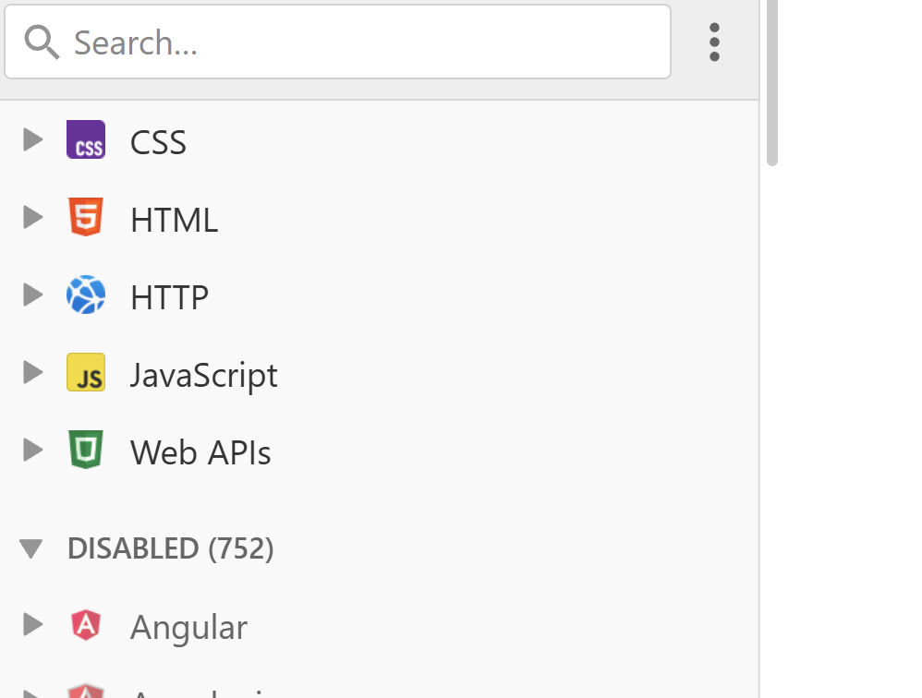Viewport: 922px width, 698px height.
Task: Click the CSS documentation icon
Action: point(86,139)
